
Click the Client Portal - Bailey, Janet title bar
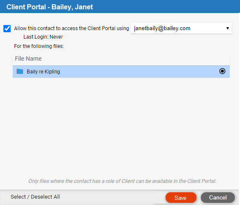pyautogui.click(x=120, y=6)
